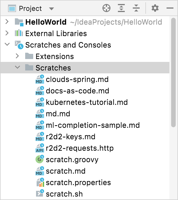
Task: Open the gear settings options
Action: click(x=155, y=8)
